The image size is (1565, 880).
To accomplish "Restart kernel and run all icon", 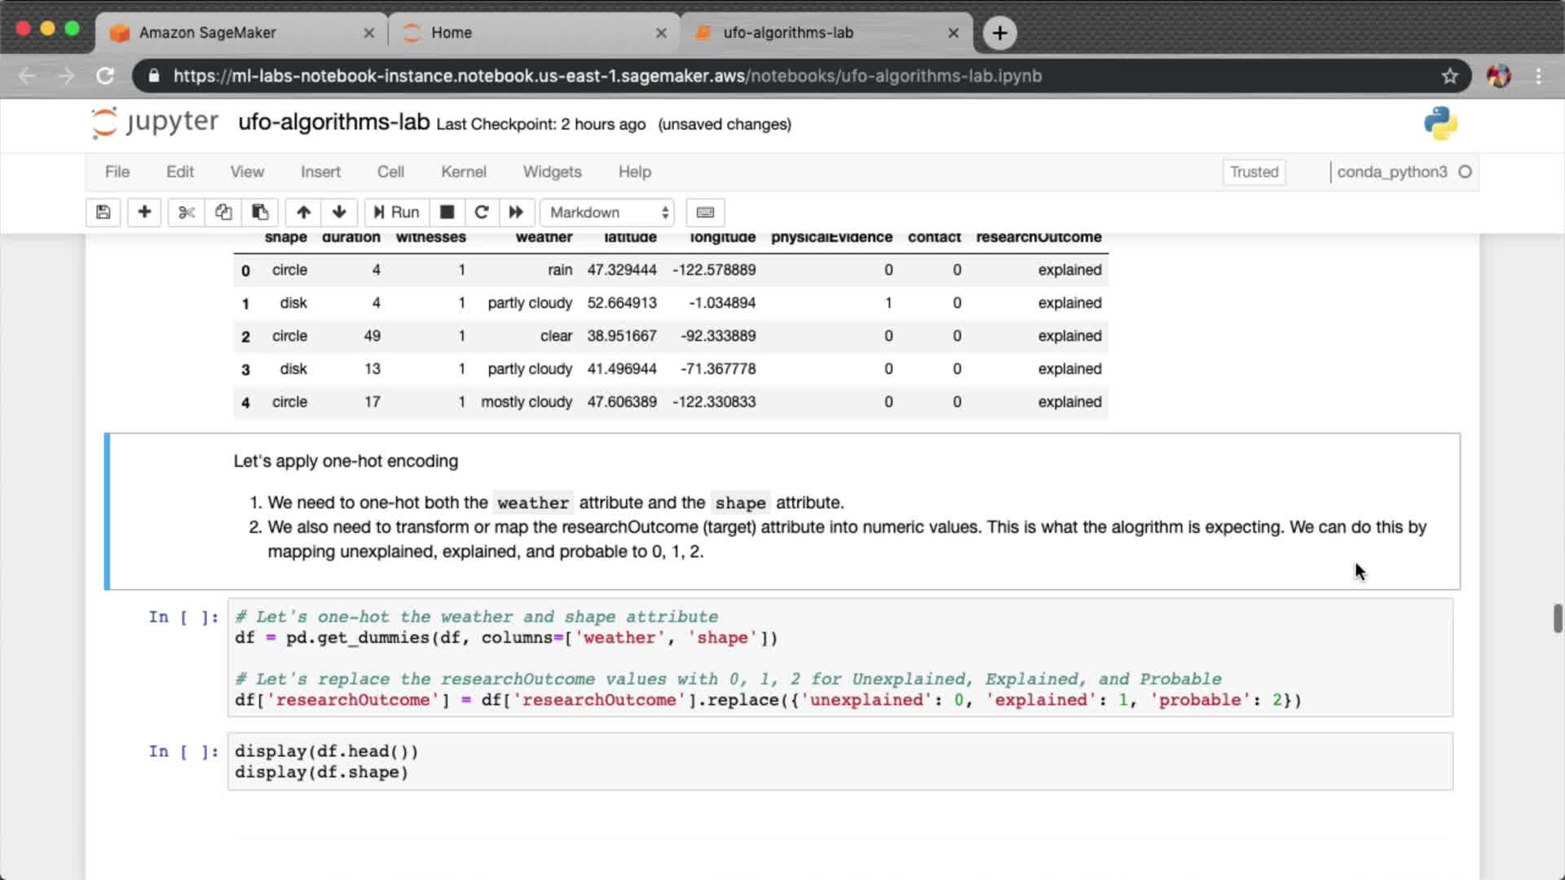I will (516, 213).
